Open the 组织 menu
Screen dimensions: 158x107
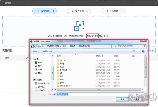point(36,51)
